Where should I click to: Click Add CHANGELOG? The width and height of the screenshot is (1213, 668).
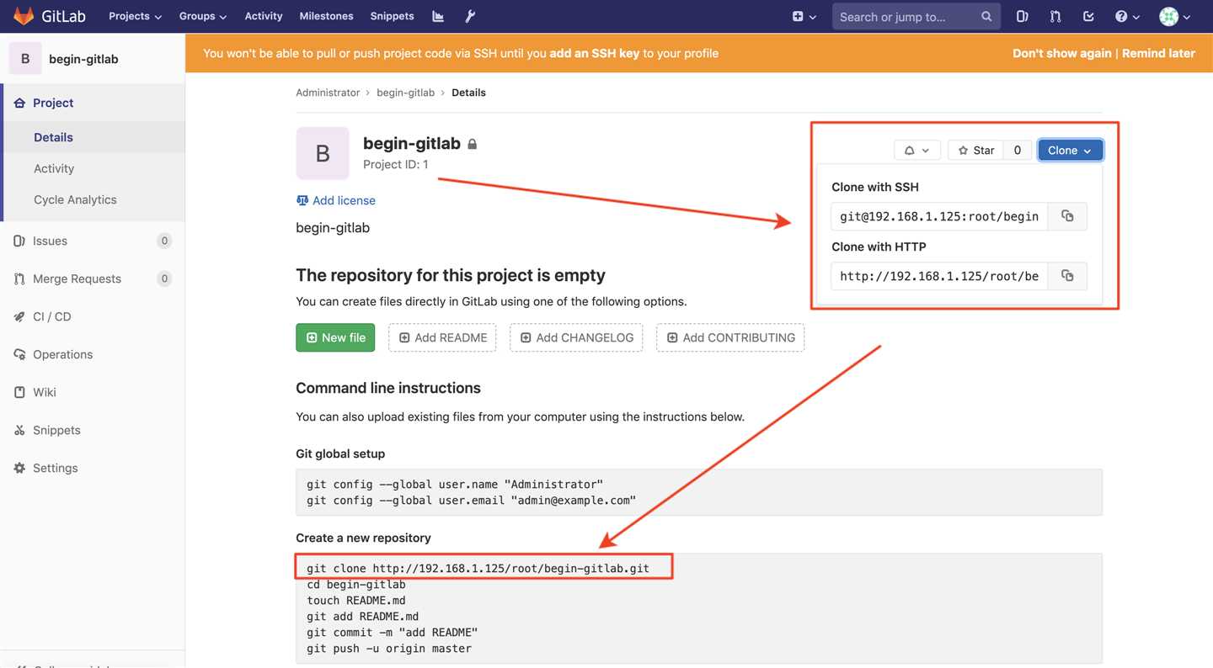576,337
